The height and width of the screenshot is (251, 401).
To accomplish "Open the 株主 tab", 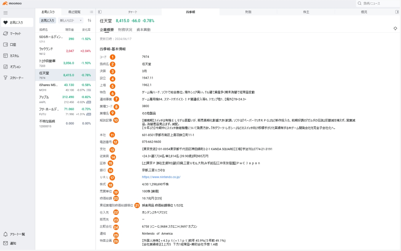I will pos(306,12).
